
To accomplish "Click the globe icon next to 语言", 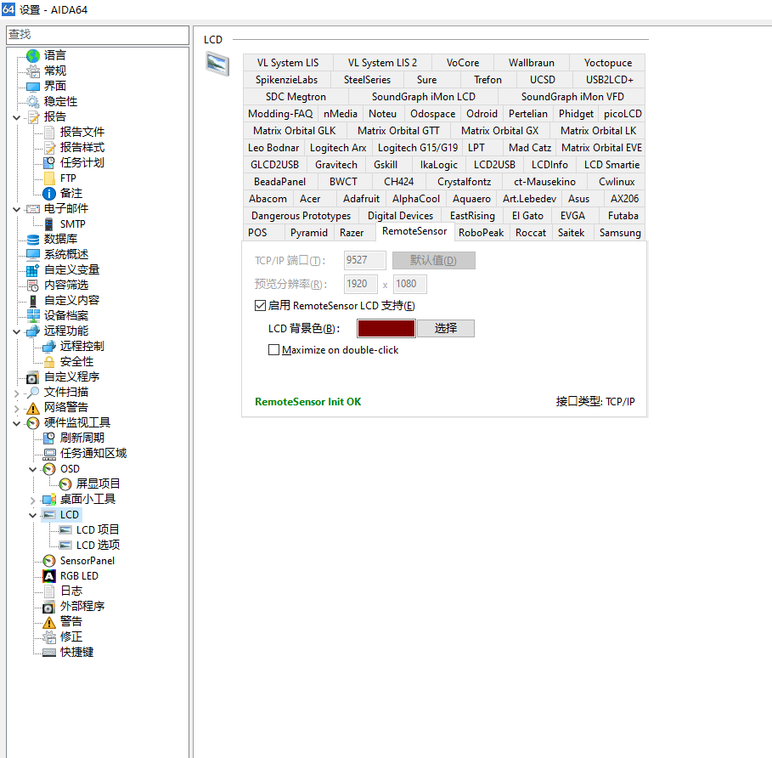I will tap(33, 55).
